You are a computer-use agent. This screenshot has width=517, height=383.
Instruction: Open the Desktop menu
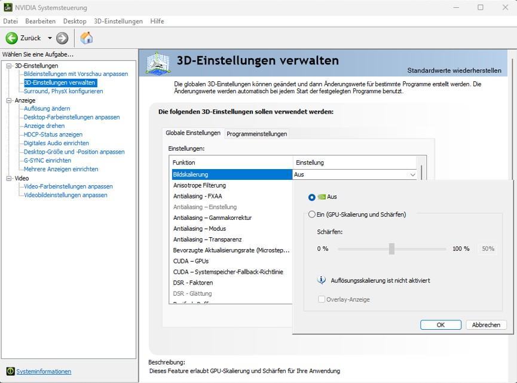[75, 21]
